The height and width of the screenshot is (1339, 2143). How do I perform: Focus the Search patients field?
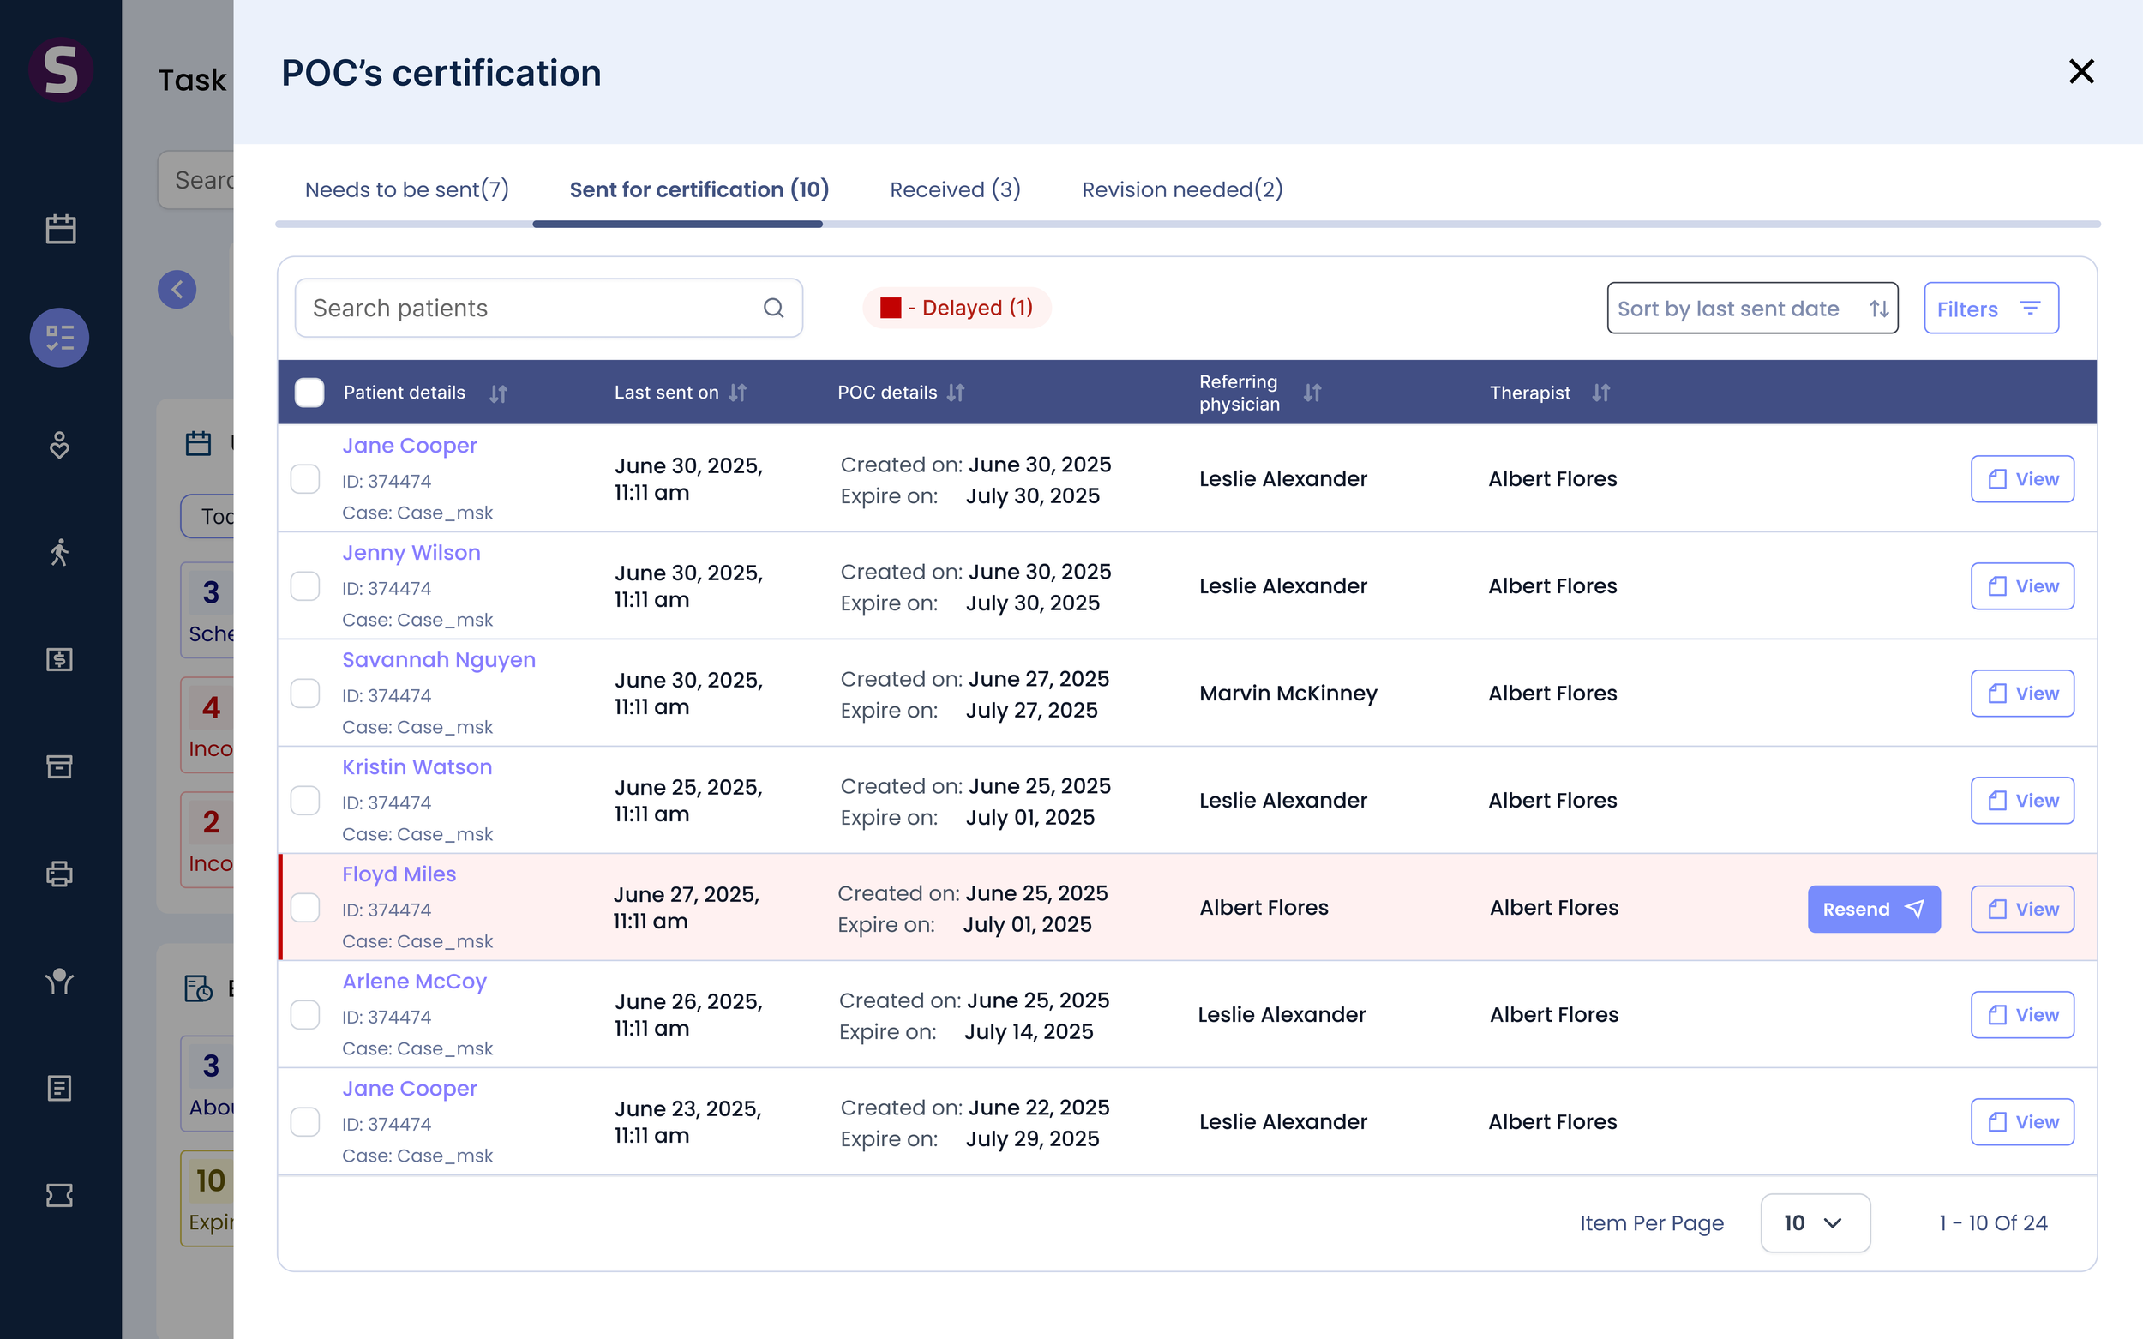(x=548, y=309)
